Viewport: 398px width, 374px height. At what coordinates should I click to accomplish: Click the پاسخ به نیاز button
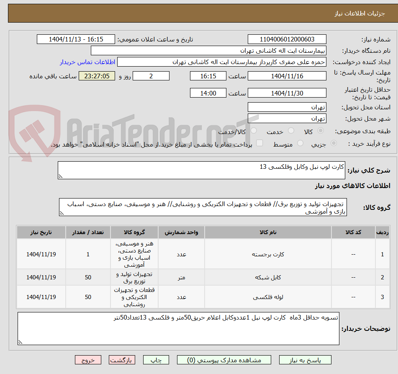(x=305, y=360)
